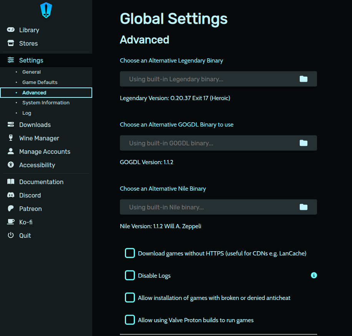Screen dimensions: 352x336
Task: Allow using Valve Proton builds checkbox
Action: click(130, 320)
